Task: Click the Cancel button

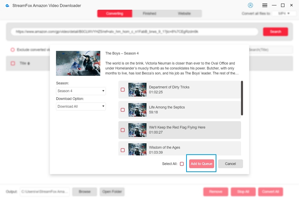Action: (230, 164)
